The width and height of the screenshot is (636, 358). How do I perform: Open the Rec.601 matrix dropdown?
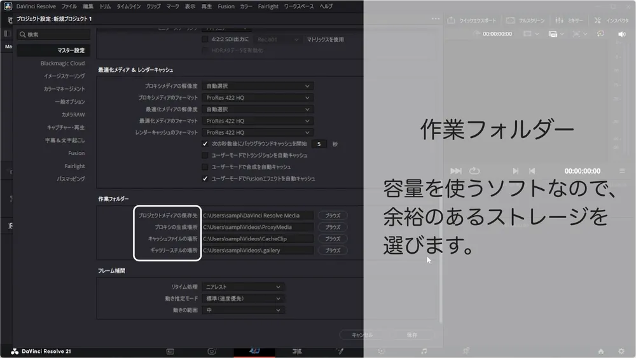(278, 39)
